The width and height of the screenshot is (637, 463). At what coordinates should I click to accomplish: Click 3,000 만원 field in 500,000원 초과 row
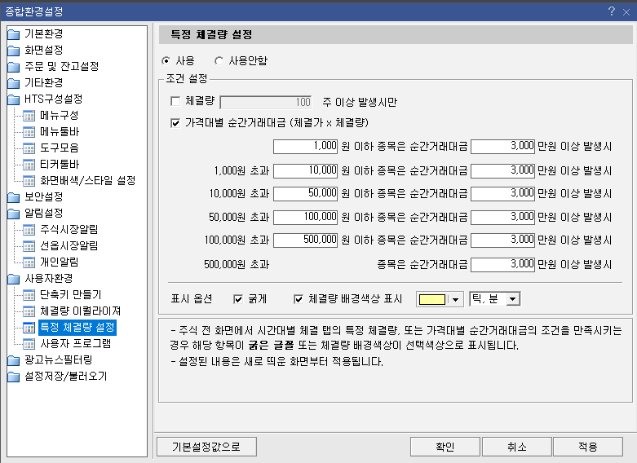tap(503, 264)
